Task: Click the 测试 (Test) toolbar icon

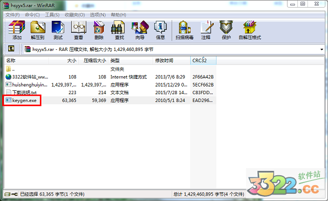Action: pos(58,27)
